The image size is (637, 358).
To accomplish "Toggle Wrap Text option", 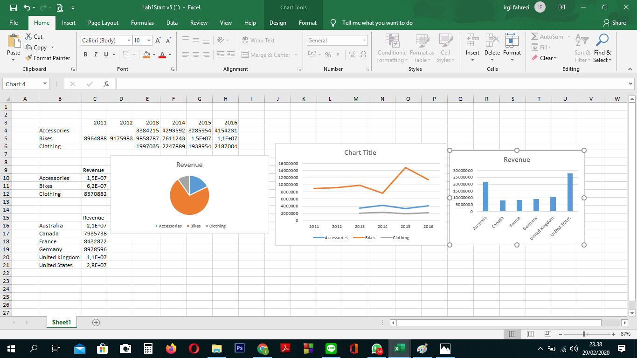I will [x=258, y=41].
